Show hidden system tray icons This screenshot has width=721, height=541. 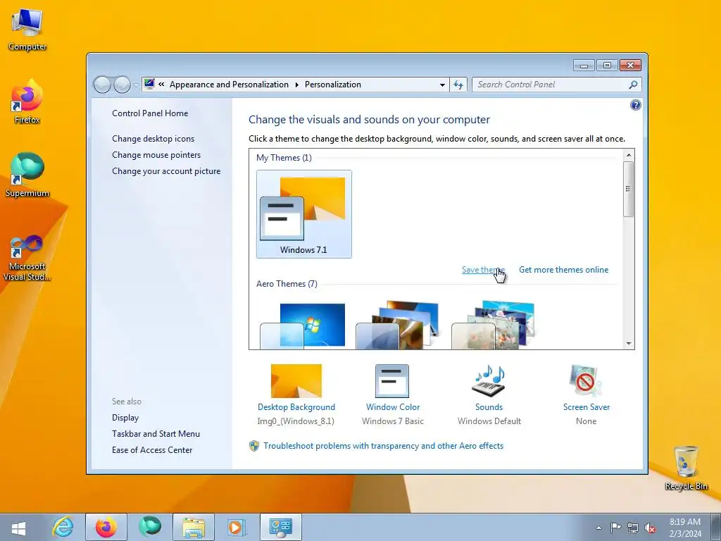598,528
